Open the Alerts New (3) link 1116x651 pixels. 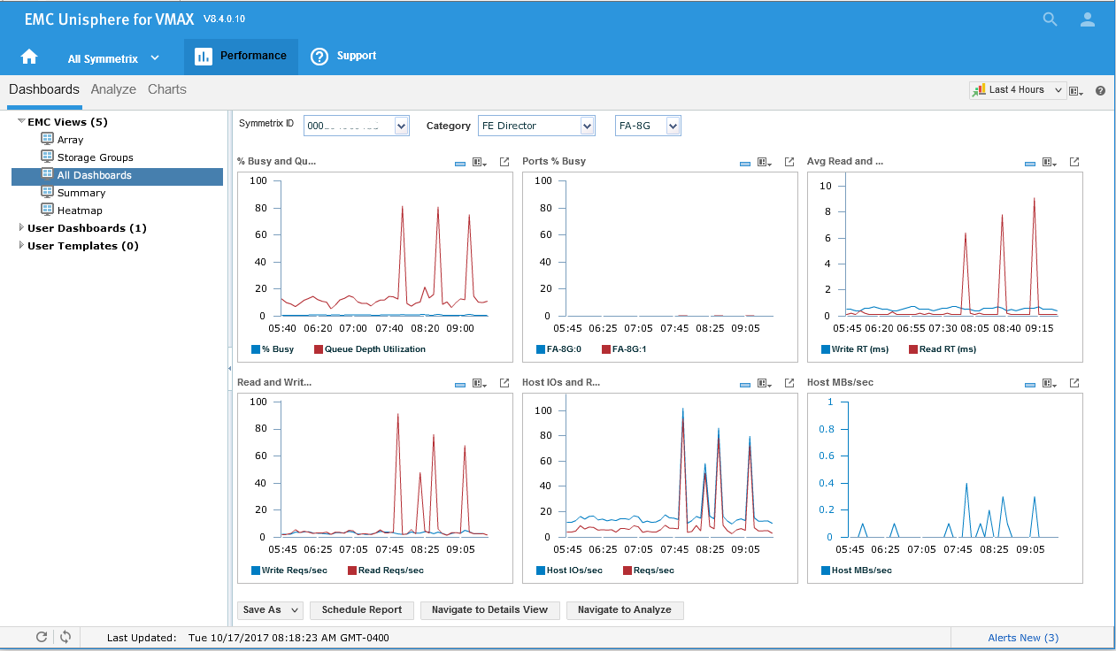coord(1023,637)
